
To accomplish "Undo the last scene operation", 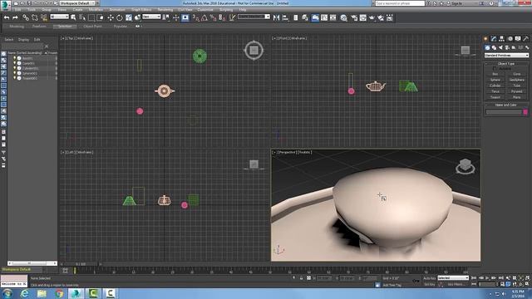I will click(x=7, y=17).
